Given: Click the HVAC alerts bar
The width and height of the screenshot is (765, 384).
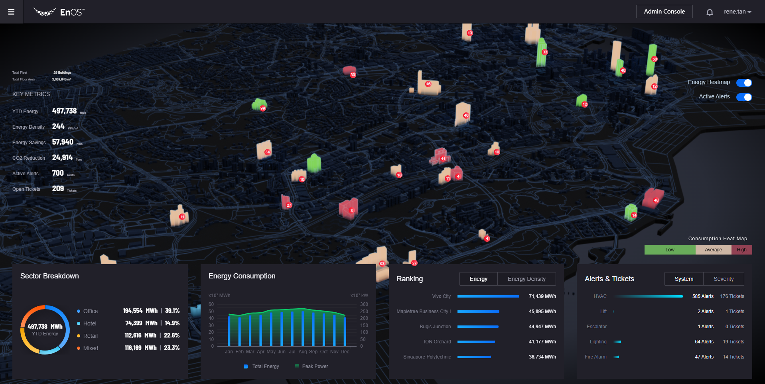Looking at the screenshot, I should click(x=648, y=296).
